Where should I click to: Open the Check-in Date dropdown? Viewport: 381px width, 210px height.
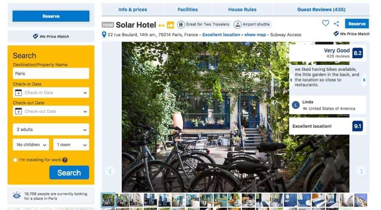(51, 93)
